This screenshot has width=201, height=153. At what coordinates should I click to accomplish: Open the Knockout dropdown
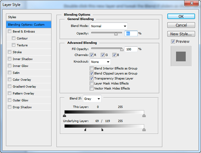(100, 62)
